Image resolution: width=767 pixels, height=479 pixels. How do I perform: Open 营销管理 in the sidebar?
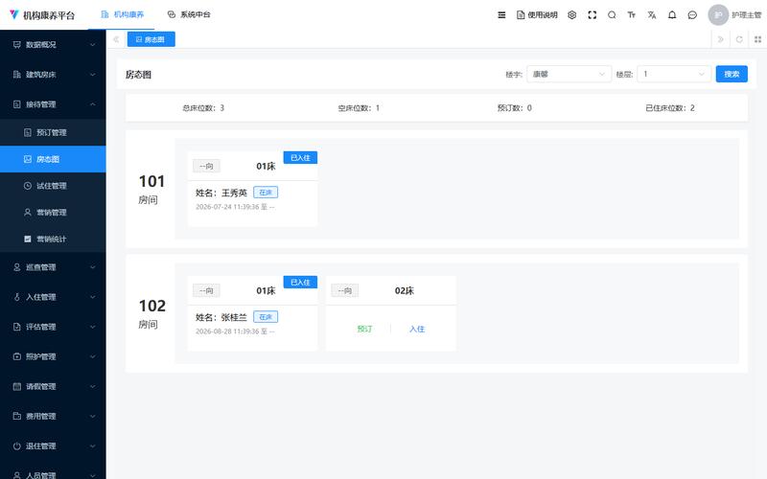click(53, 213)
